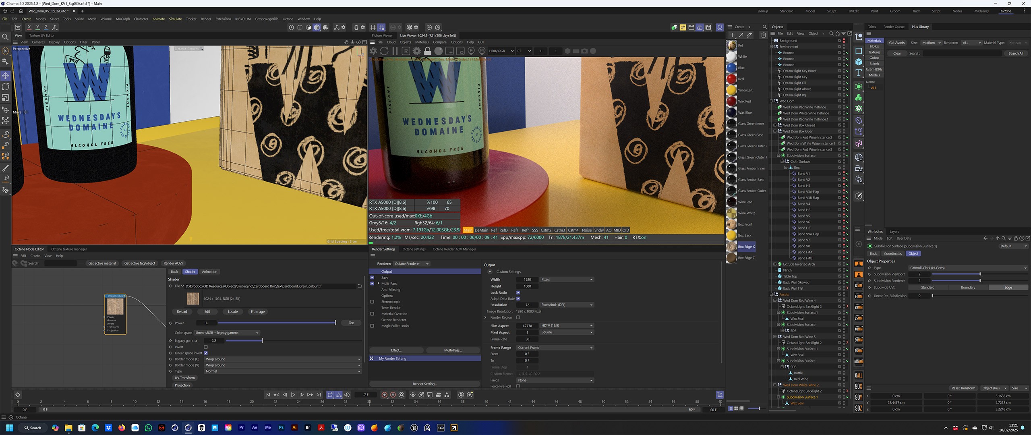Select the Scale tool in left toolbar
1031x435 pixels.
(x=6, y=98)
